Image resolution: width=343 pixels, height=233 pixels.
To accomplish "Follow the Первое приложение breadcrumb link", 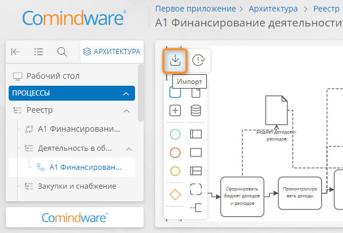I will [x=195, y=9].
